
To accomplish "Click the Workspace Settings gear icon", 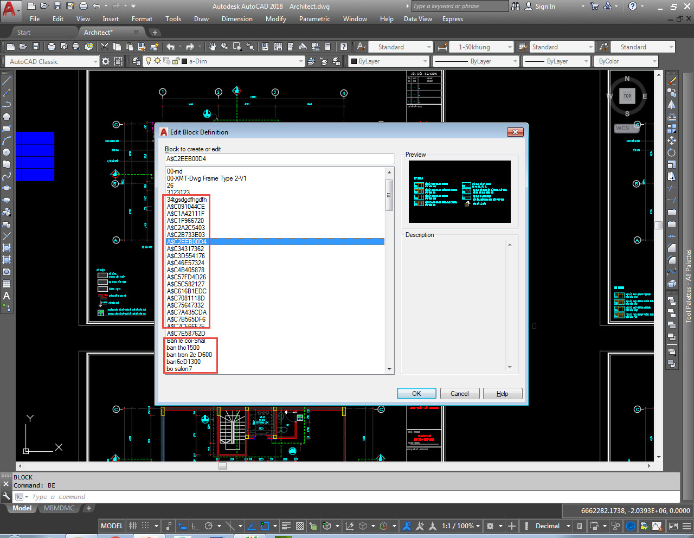I will pos(106,61).
